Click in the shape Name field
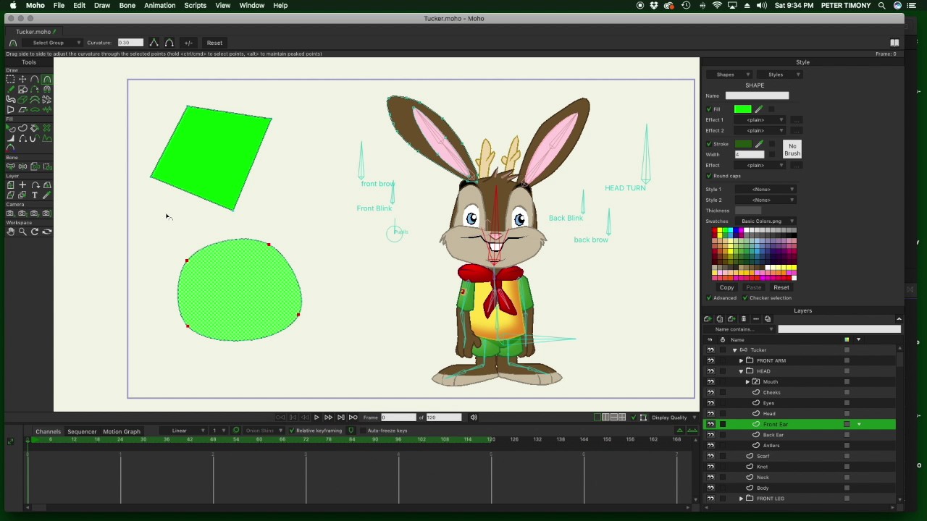This screenshot has height=521, width=927. coord(757,96)
